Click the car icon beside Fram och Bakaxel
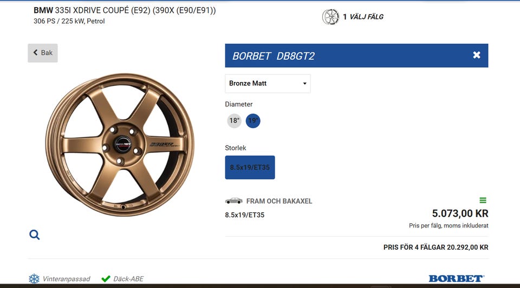 pos(234,200)
